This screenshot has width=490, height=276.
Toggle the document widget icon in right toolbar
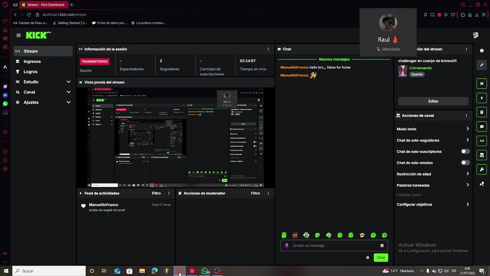pos(482,112)
